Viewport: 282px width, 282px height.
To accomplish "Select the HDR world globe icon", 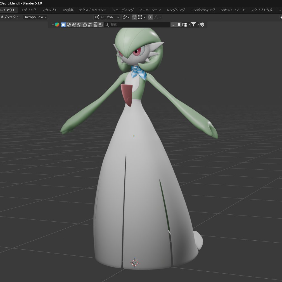I will click(79, 25).
